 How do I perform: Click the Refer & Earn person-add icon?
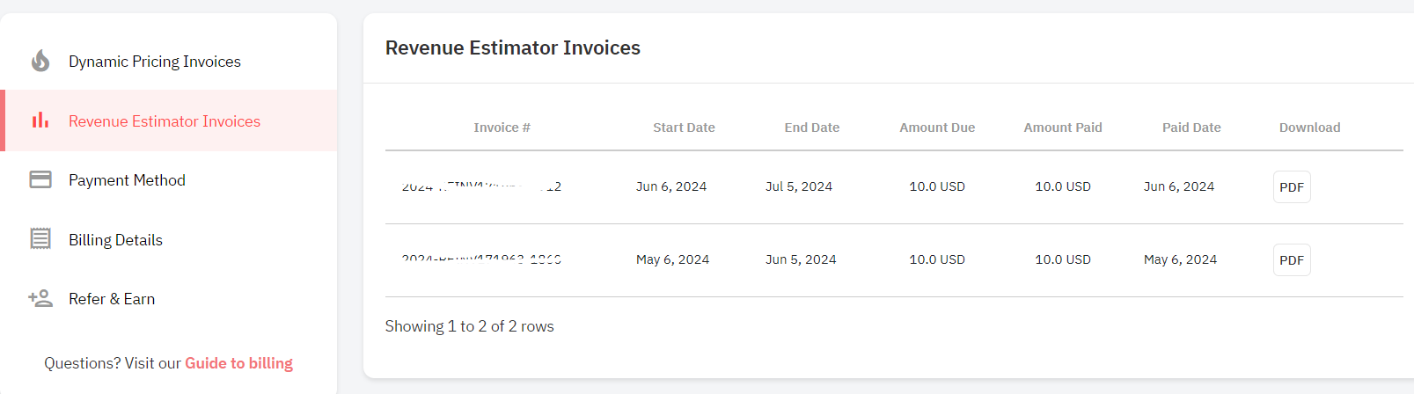click(x=40, y=298)
